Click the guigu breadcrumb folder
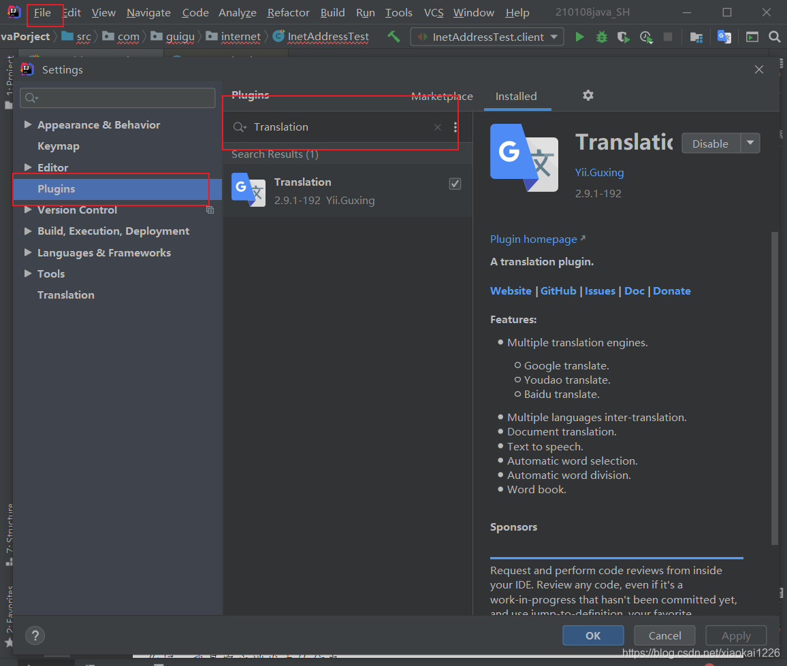The image size is (787, 666). 173,37
